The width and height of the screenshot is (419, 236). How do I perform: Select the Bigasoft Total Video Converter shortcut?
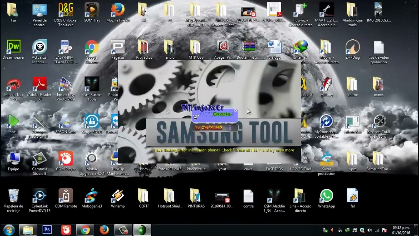[379, 127]
